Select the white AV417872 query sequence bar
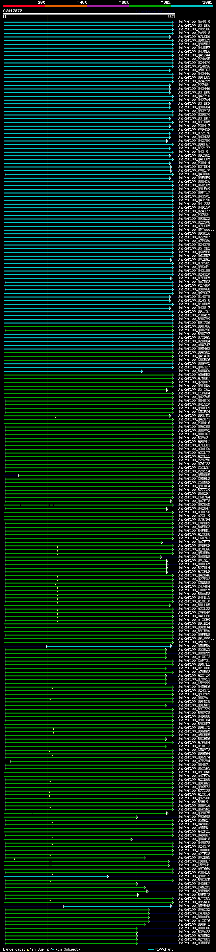The width and height of the screenshot is (216, 952). click(x=89, y=14)
